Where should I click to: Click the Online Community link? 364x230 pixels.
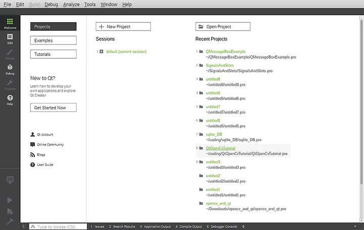pos(51,145)
